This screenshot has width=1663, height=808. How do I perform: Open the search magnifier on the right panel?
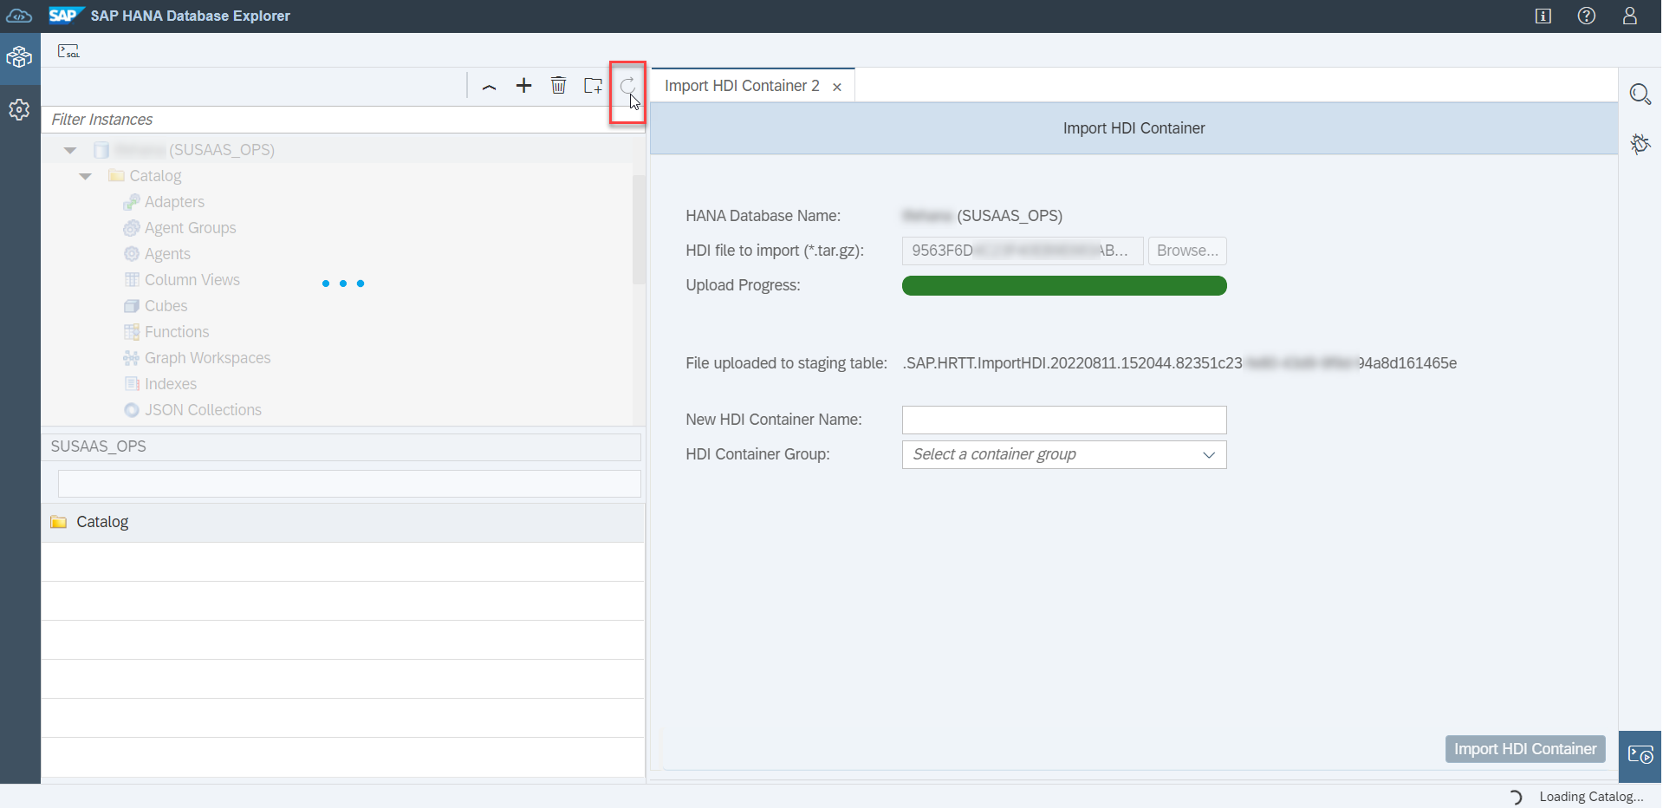(x=1640, y=94)
